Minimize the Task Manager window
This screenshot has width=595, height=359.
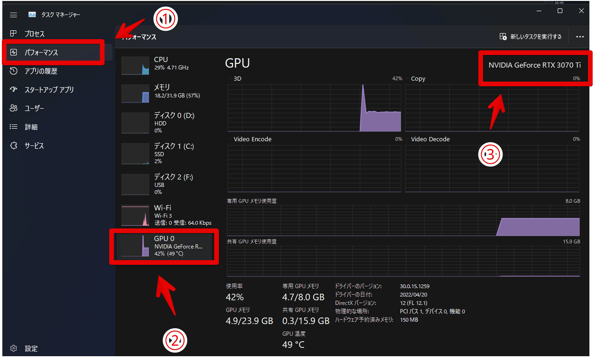pyautogui.click(x=539, y=11)
